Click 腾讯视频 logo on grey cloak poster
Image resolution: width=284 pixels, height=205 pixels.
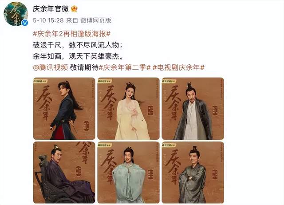coord(169,81)
